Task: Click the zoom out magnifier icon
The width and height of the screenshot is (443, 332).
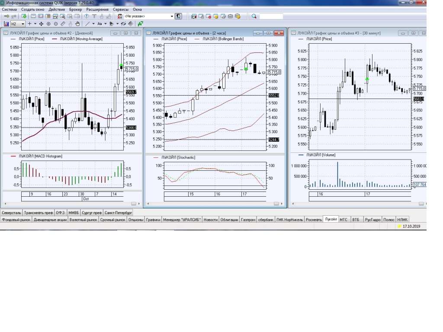Action: tap(55, 24)
